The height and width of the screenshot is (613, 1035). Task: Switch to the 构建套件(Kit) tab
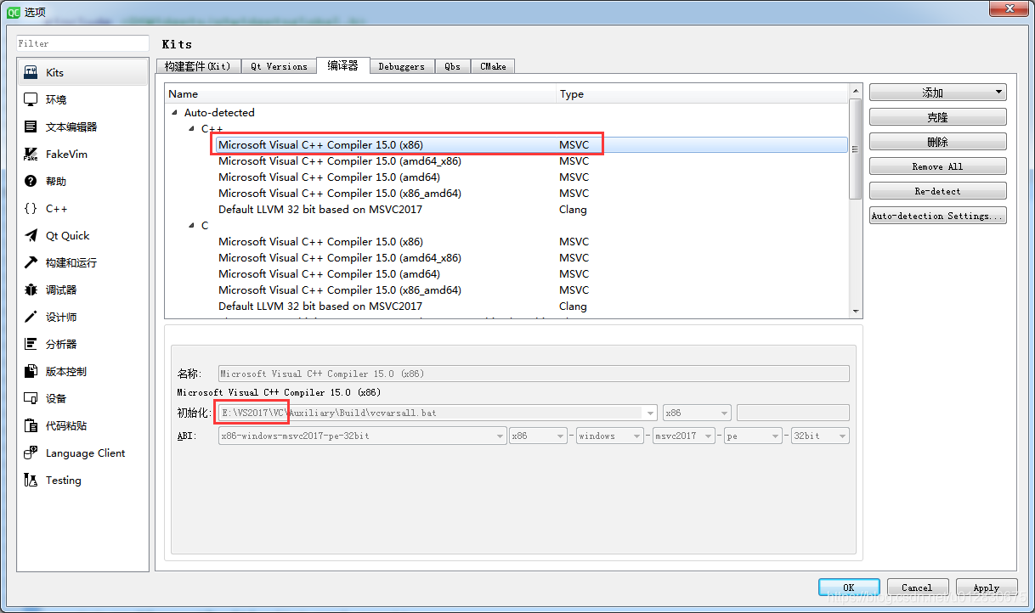[x=197, y=66]
